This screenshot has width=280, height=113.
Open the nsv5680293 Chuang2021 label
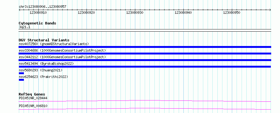click(41, 70)
